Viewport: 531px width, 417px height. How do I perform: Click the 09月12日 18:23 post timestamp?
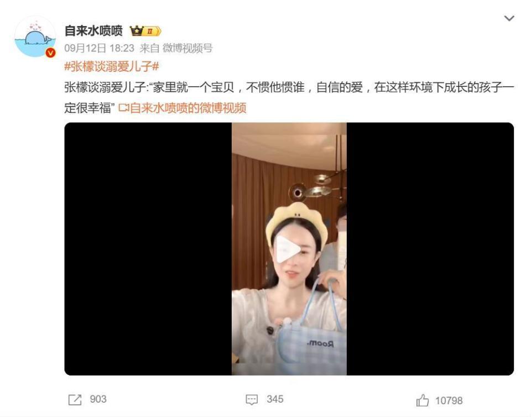coord(99,48)
